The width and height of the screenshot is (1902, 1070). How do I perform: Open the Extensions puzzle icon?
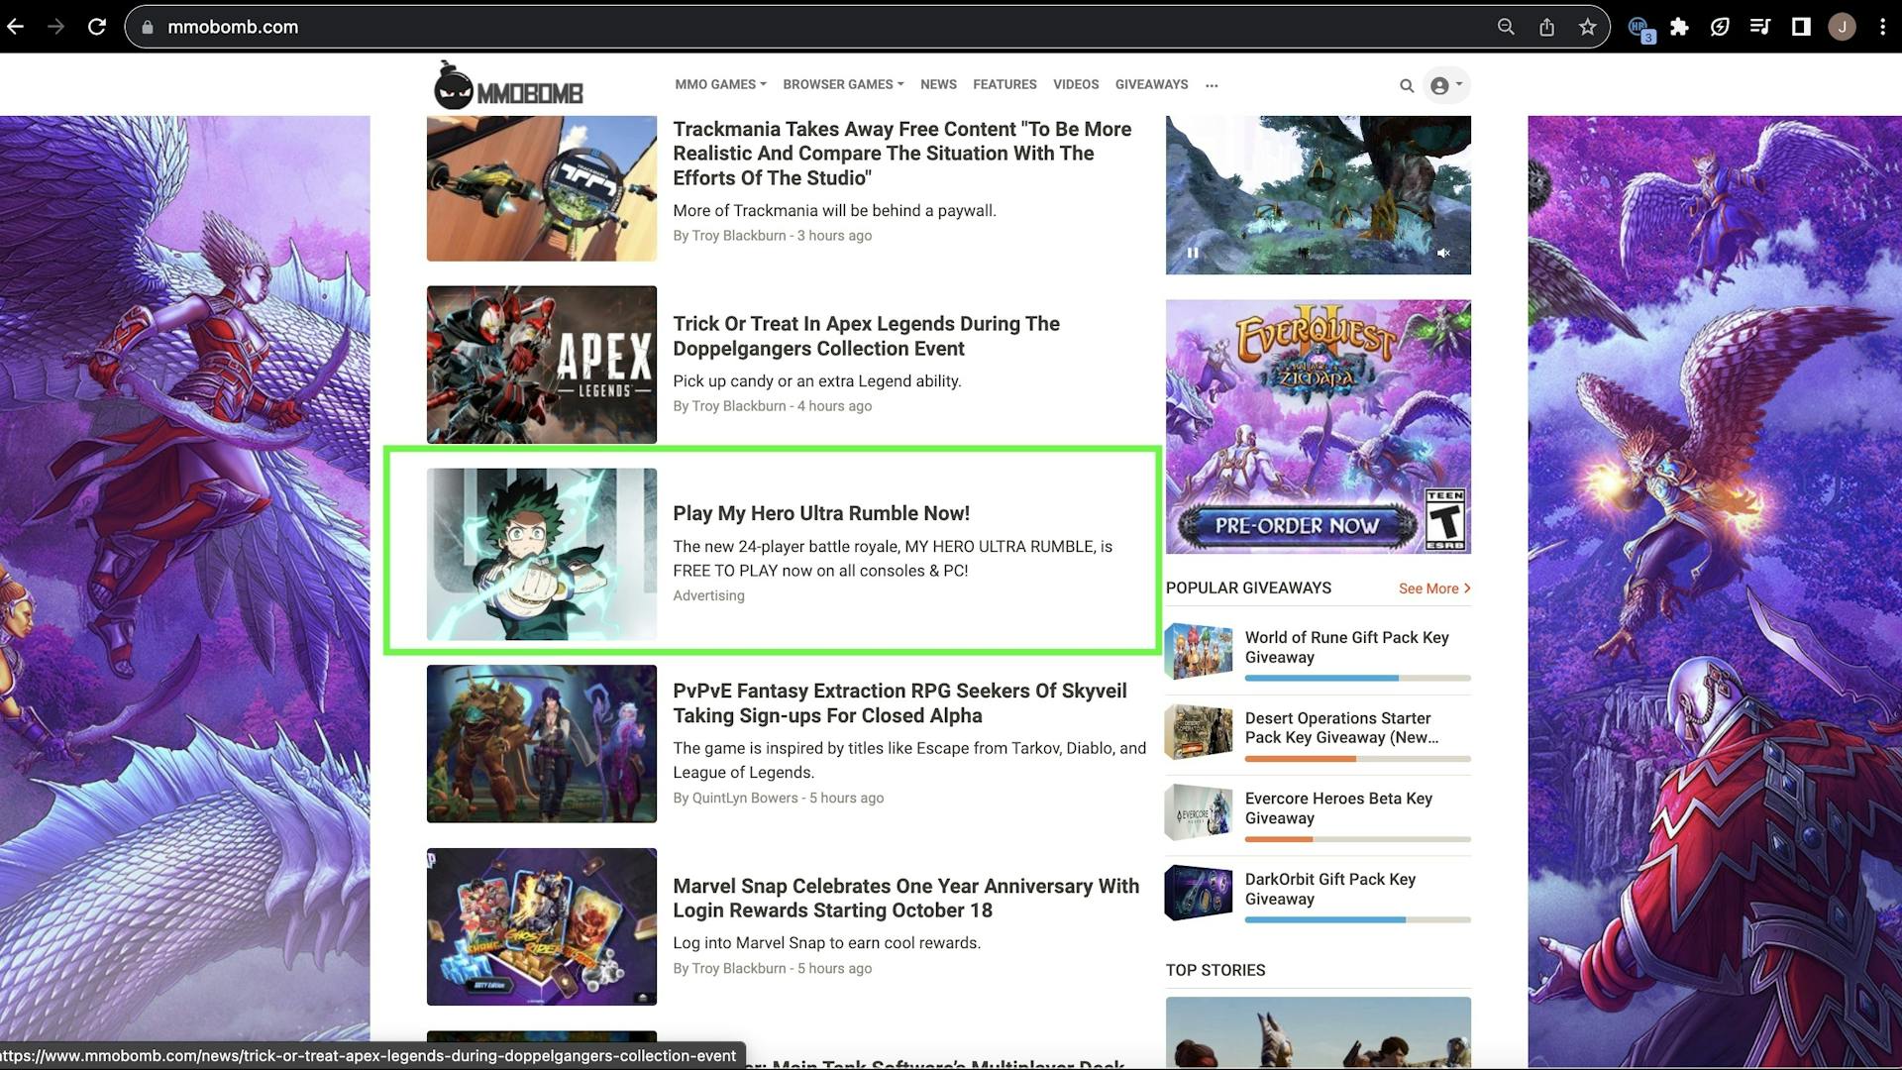click(x=1679, y=27)
